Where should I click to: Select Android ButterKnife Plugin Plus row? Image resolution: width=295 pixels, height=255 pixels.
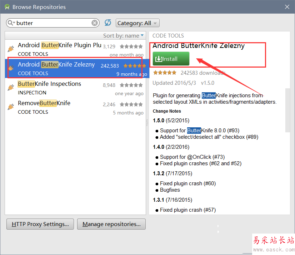coord(75,49)
